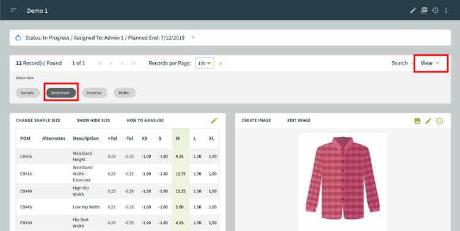Go to previous page of records

tap(111, 63)
